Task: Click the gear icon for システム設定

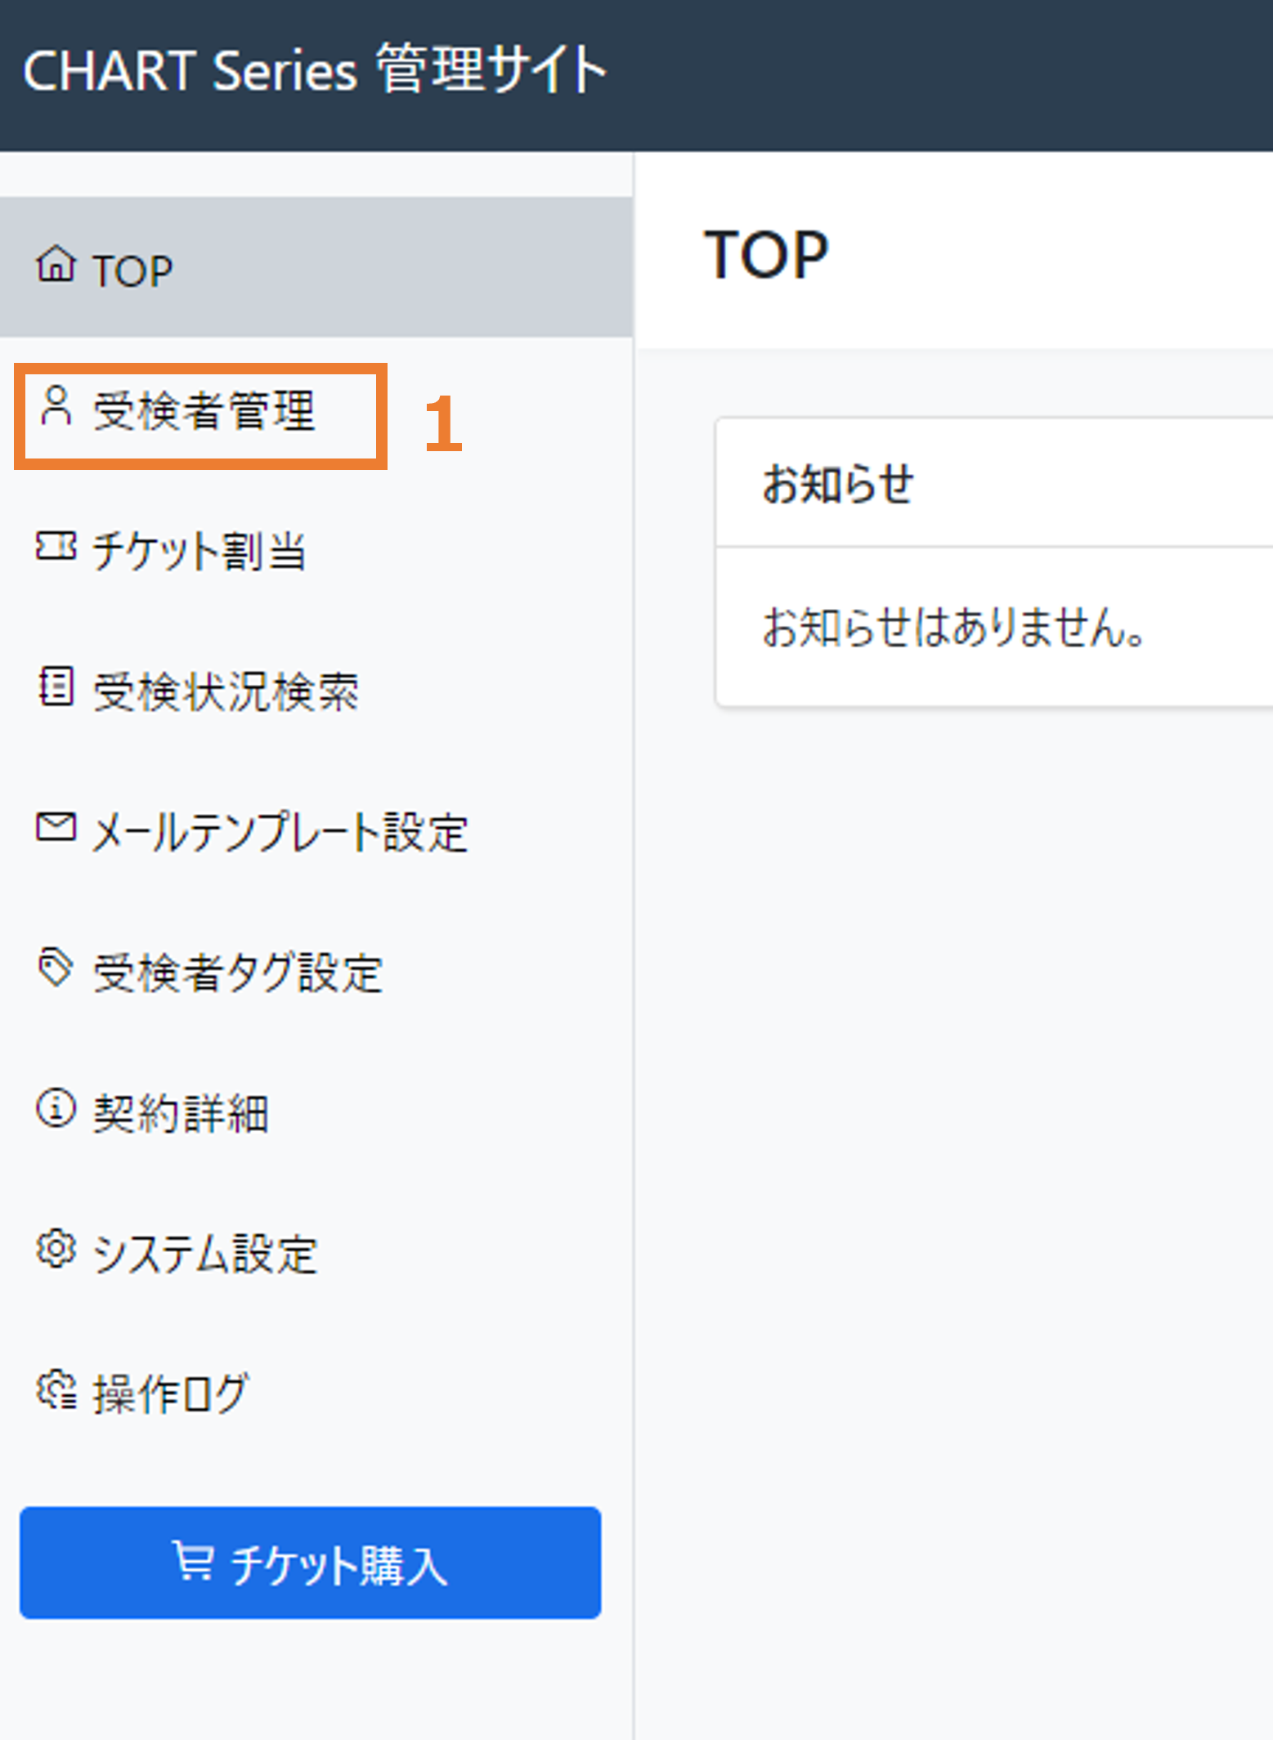Action: [x=56, y=1249]
